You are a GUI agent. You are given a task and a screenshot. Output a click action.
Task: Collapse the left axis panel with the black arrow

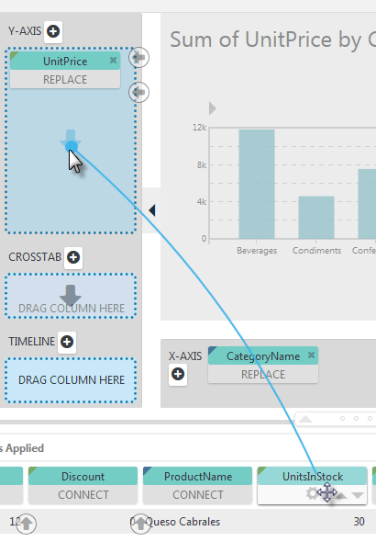[x=151, y=210]
